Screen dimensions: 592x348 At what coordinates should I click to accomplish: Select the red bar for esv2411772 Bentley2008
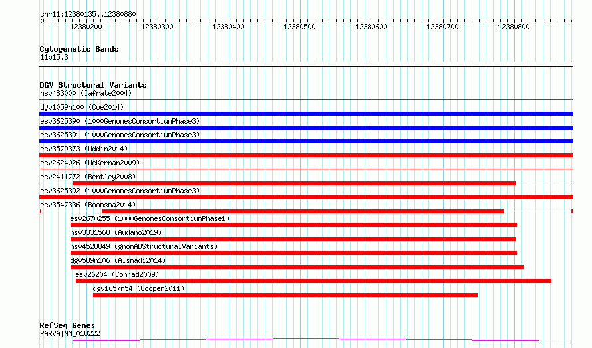tap(295, 183)
